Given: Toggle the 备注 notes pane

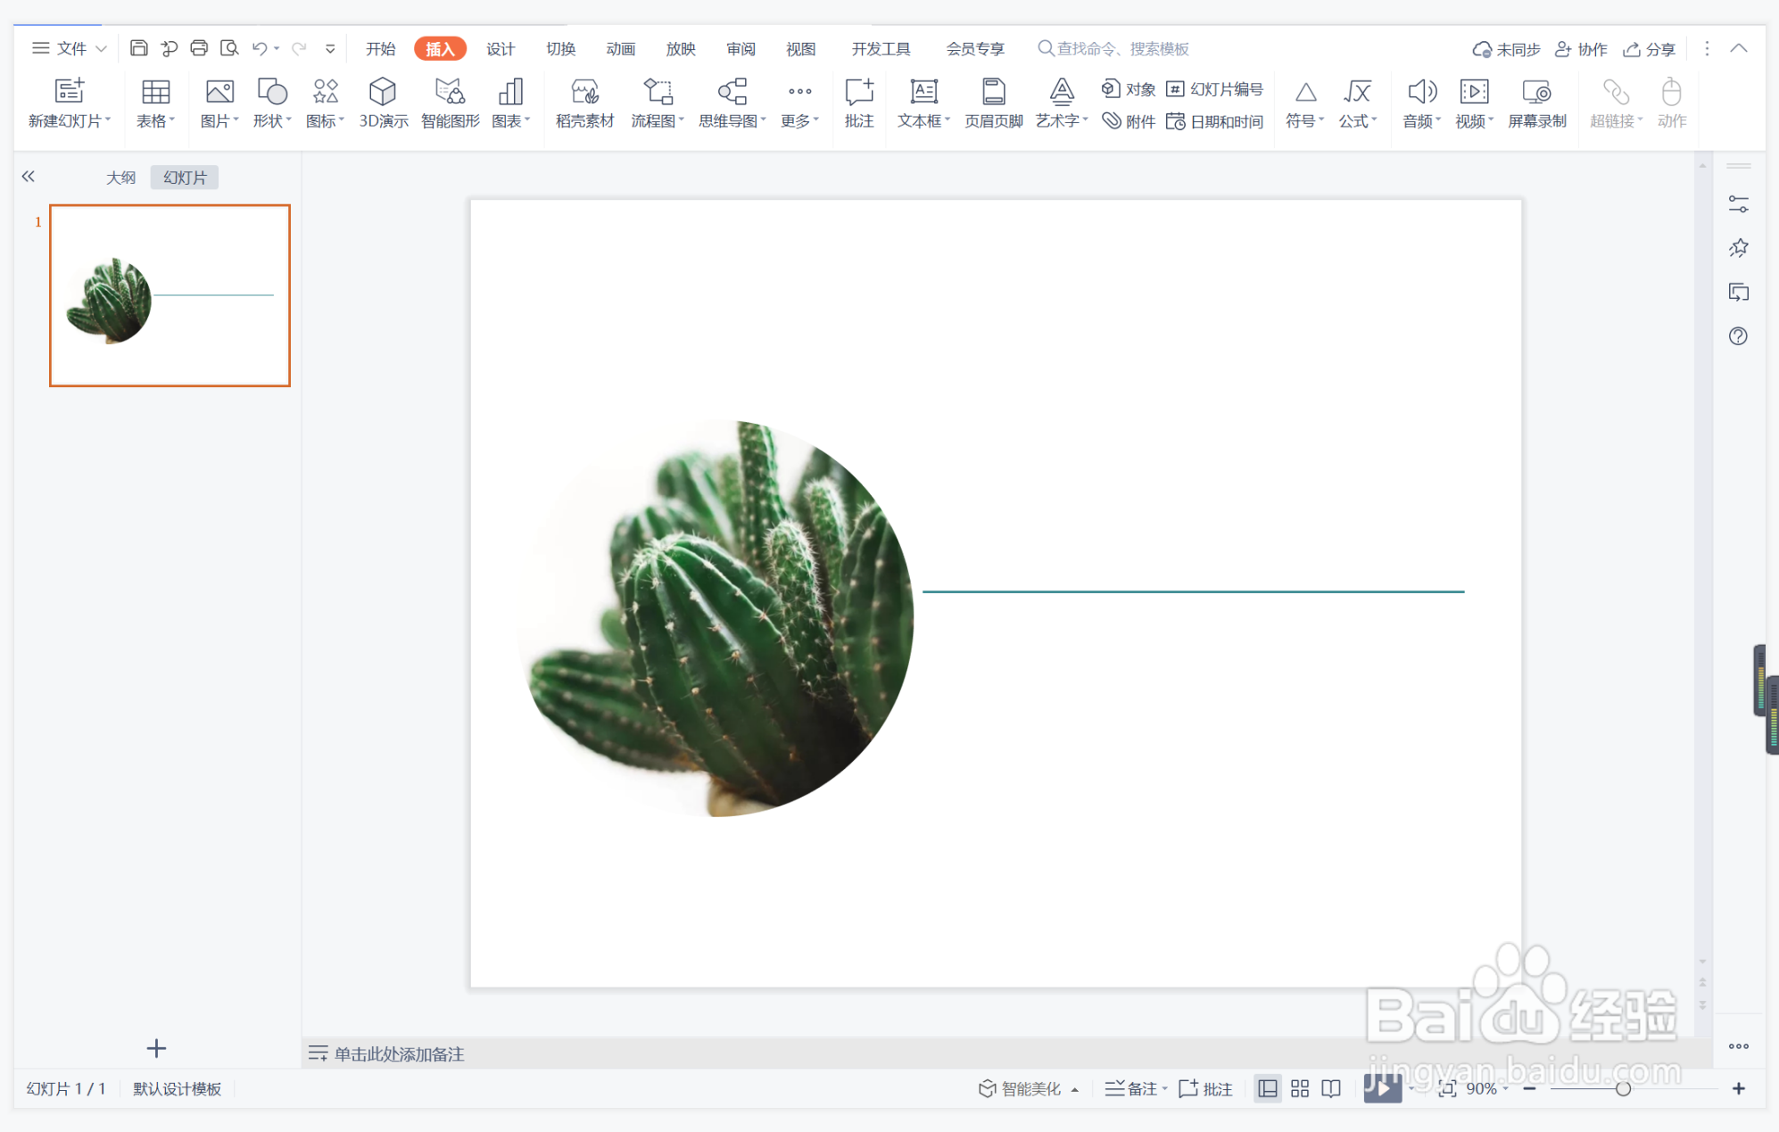Looking at the screenshot, I should pyautogui.click(x=1131, y=1088).
